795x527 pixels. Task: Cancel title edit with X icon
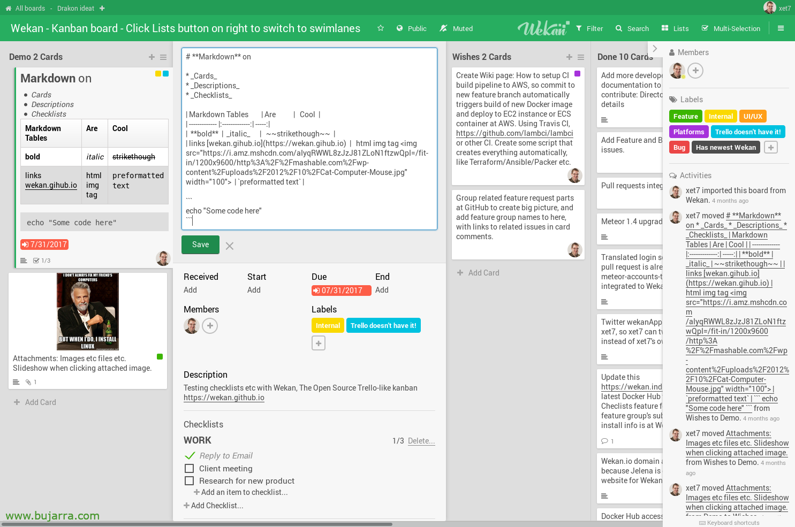(x=230, y=246)
